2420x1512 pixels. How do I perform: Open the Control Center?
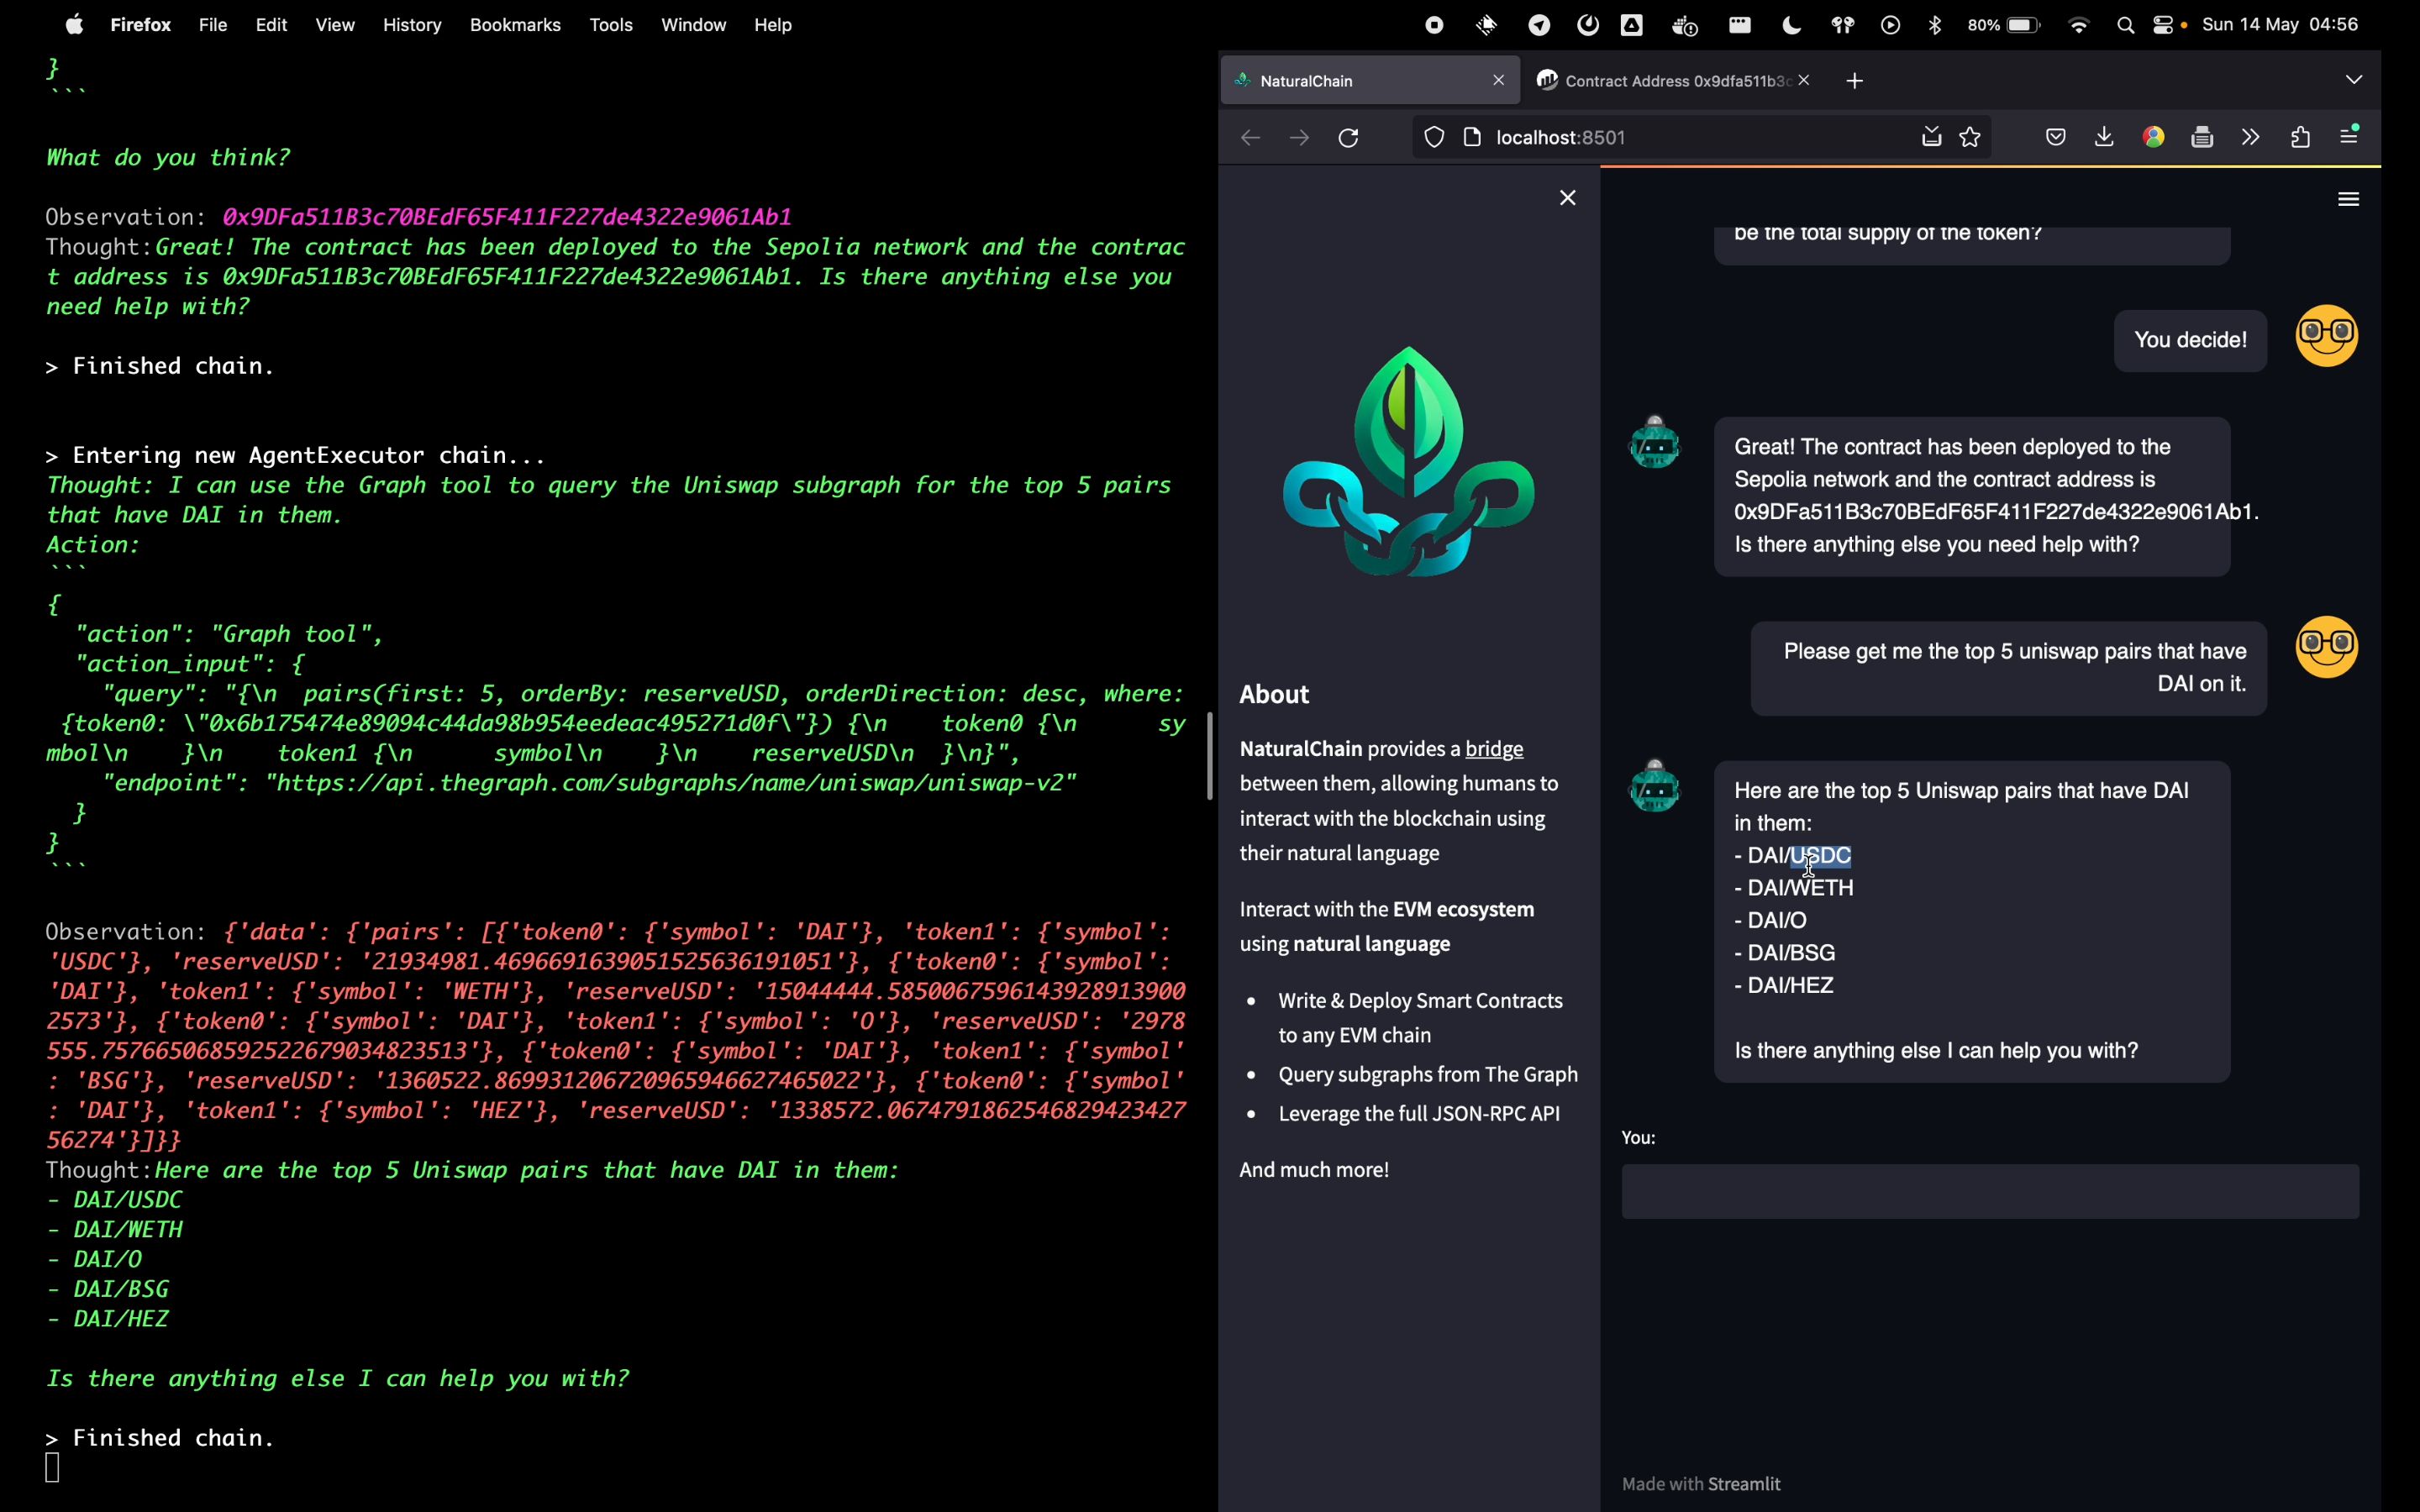tap(2164, 25)
